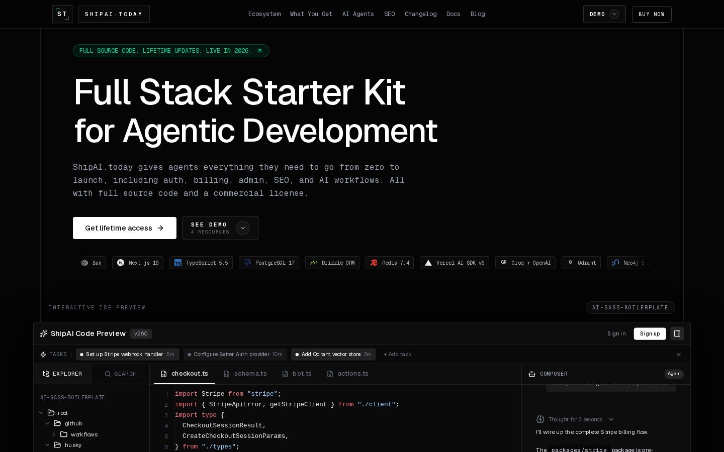Open the AI Agents nav item

358,14
